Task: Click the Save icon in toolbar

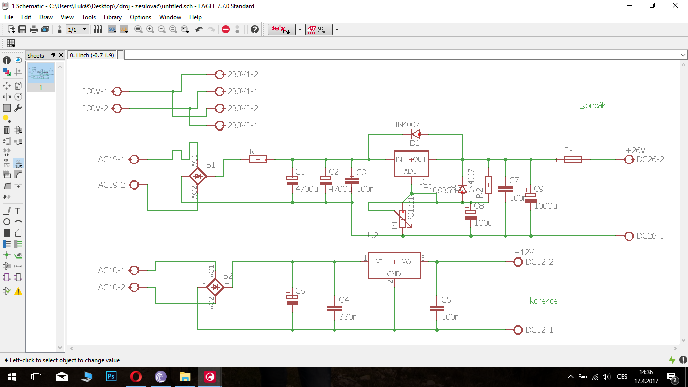Action: pos(22,29)
